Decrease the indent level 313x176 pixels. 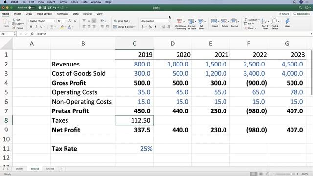(102, 27)
